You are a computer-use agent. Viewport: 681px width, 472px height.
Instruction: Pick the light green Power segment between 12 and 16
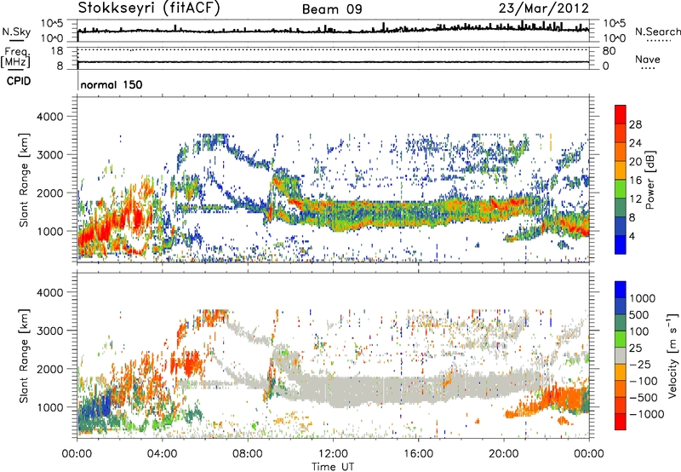pos(621,189)
